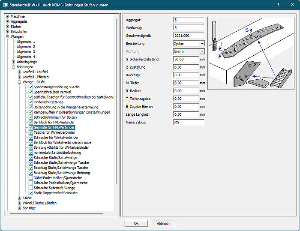Select Tasche für Winkelverbinder item
The width and height of the screenshot is (300, 231).
[54, 132]
